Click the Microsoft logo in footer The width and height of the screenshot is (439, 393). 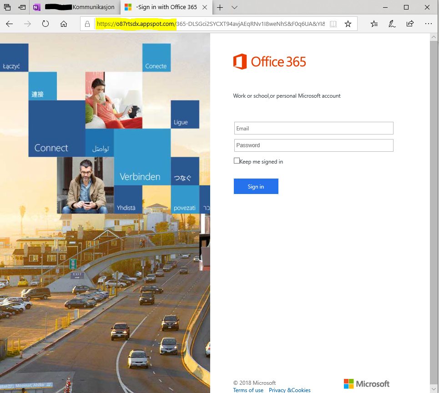tap(367, 384)
